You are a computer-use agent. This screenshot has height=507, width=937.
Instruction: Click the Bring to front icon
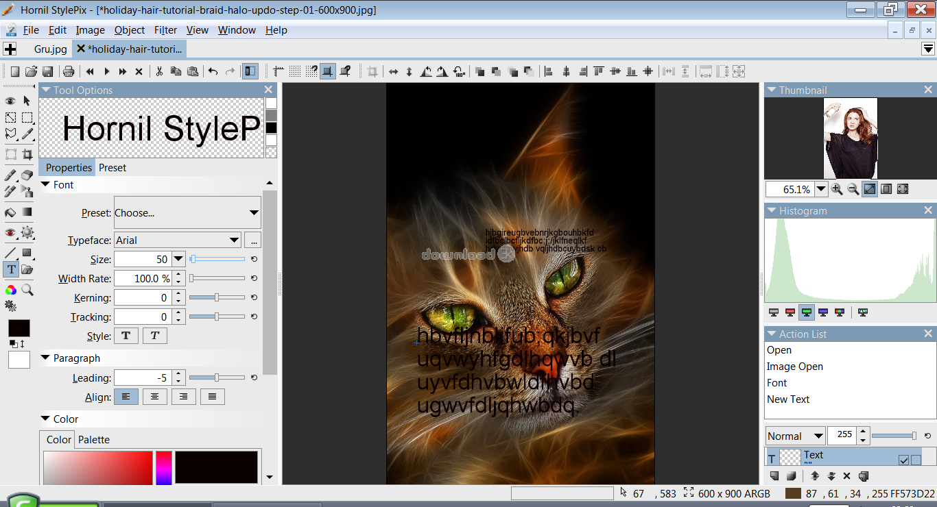(x=479, y=71)
